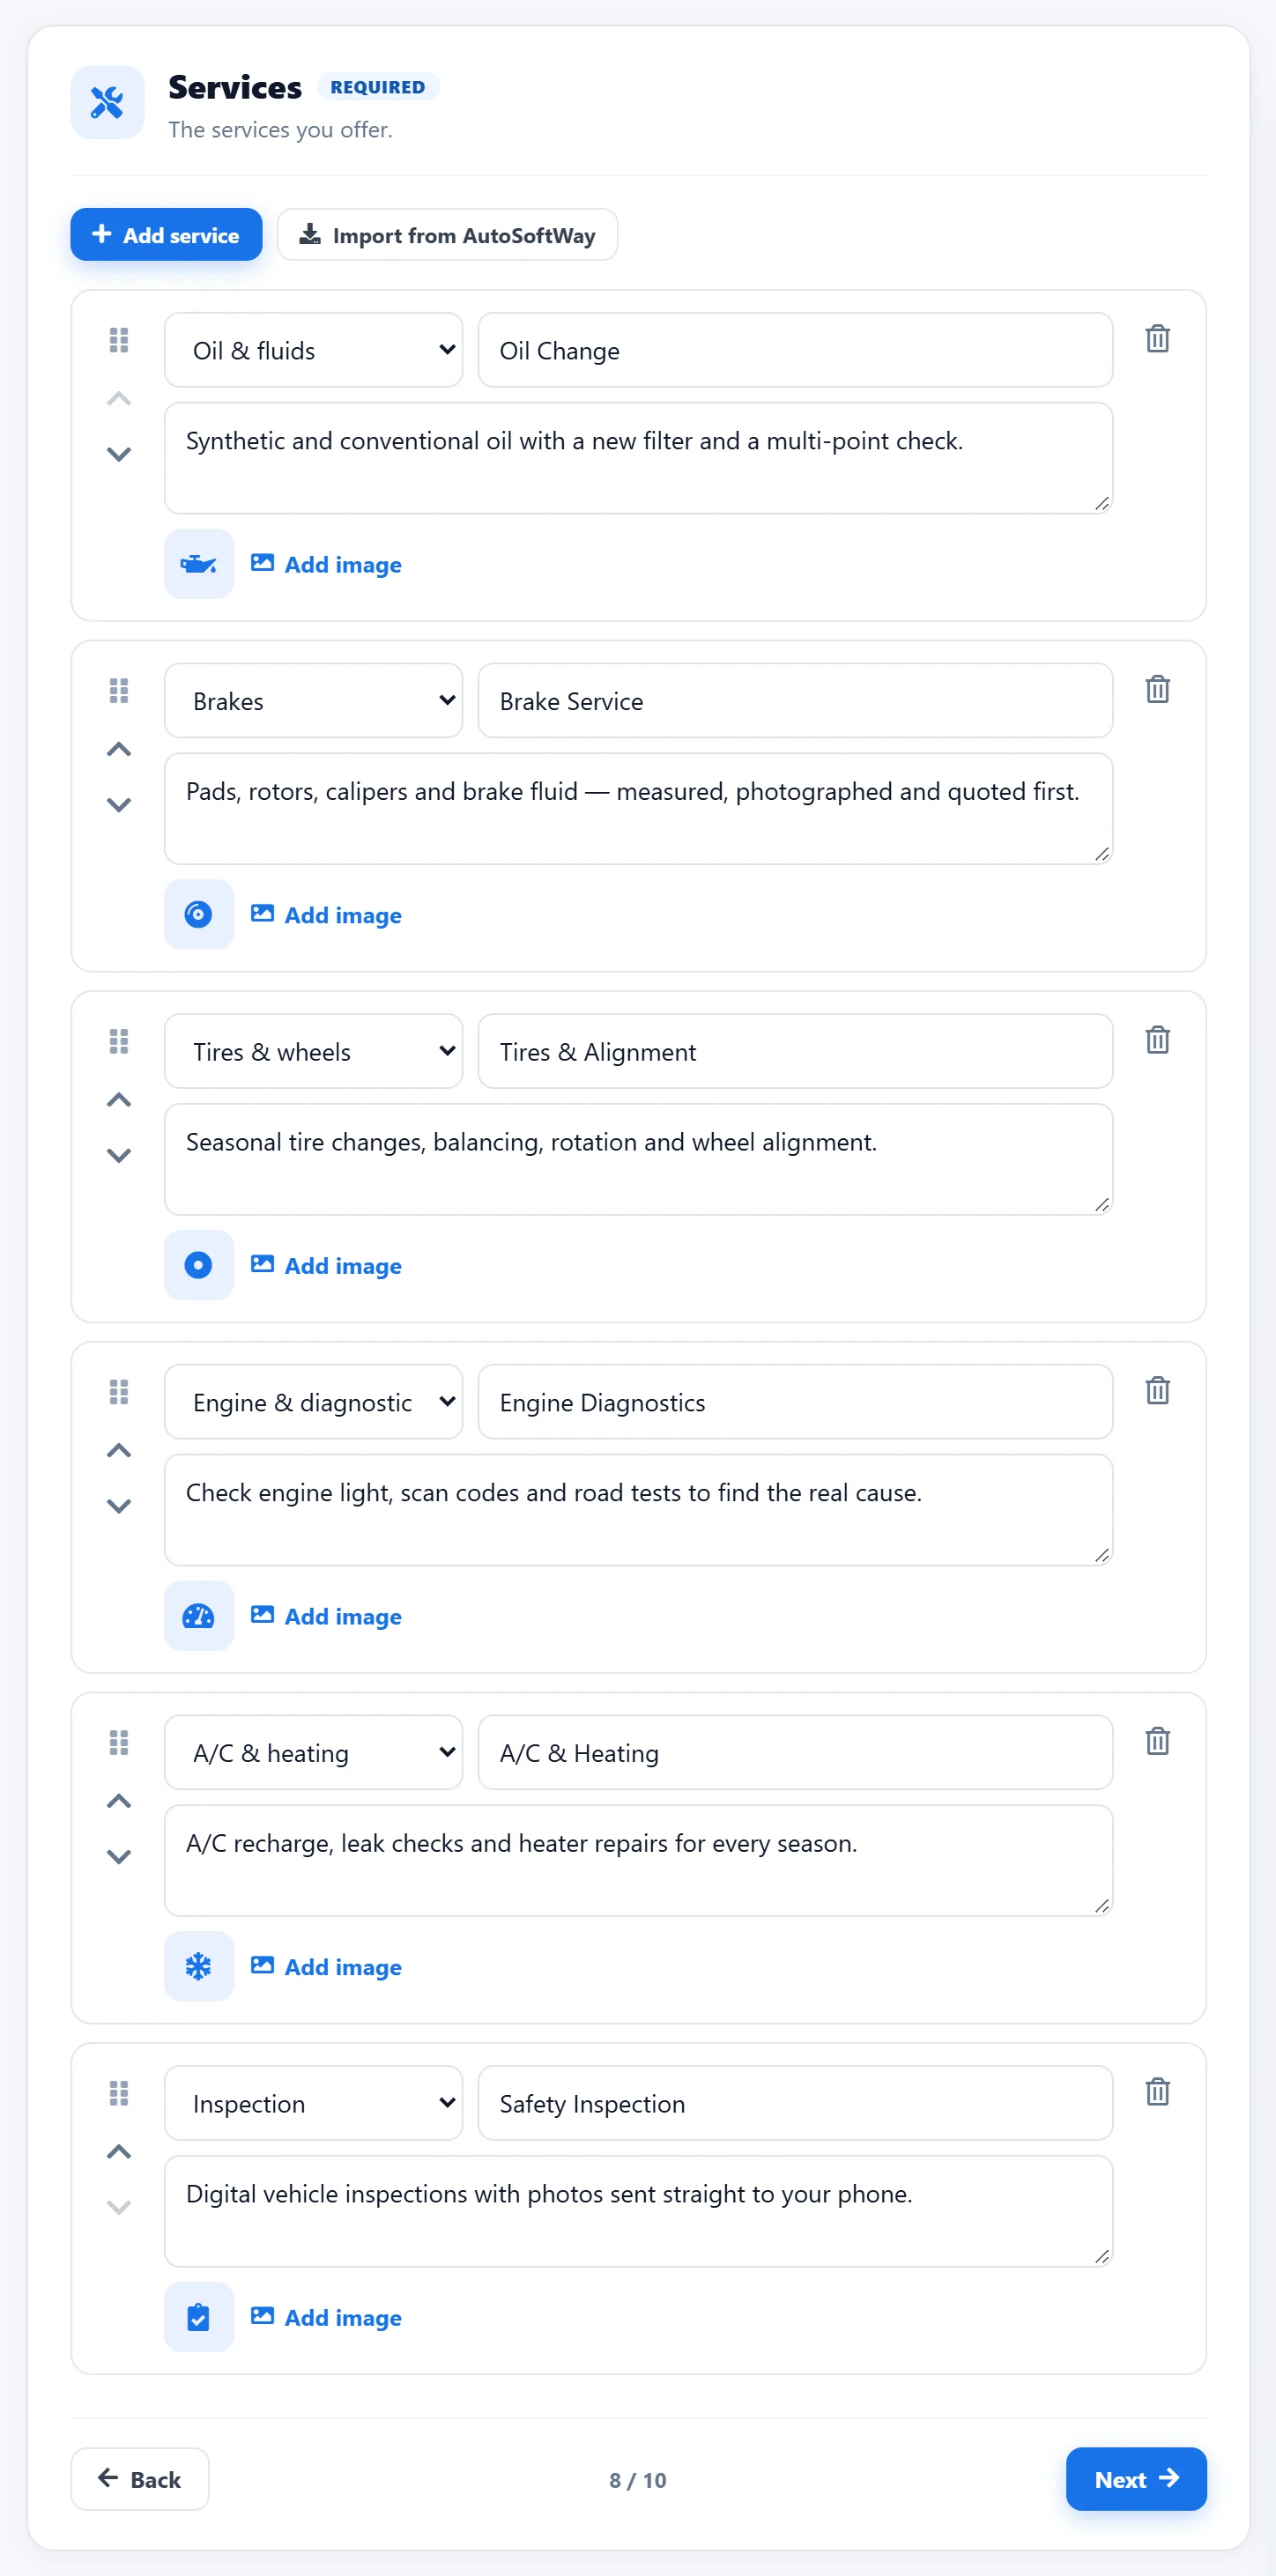Image resolution: width=1276 pixels, height=2576 pixels.
Task: Delete the Brake Service entry
Action: coord(1157,689)
